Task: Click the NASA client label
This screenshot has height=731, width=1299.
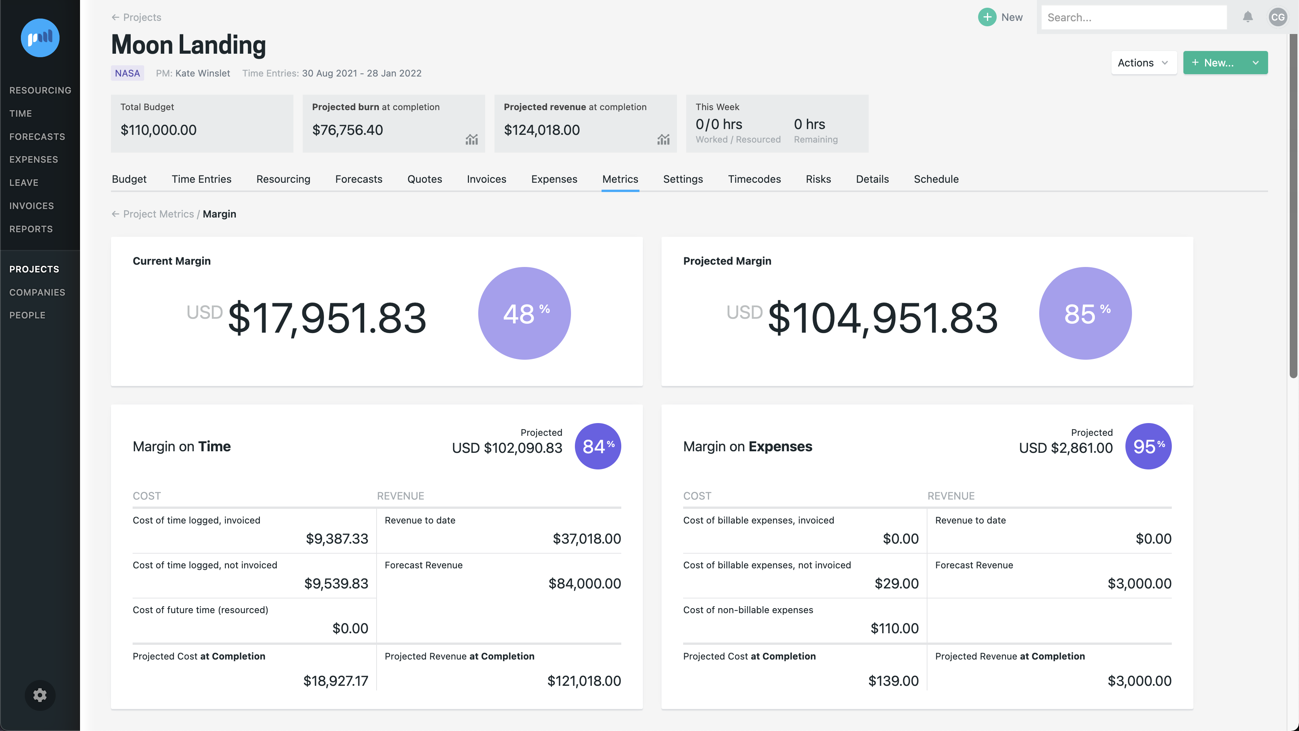Action: (127, 73)
